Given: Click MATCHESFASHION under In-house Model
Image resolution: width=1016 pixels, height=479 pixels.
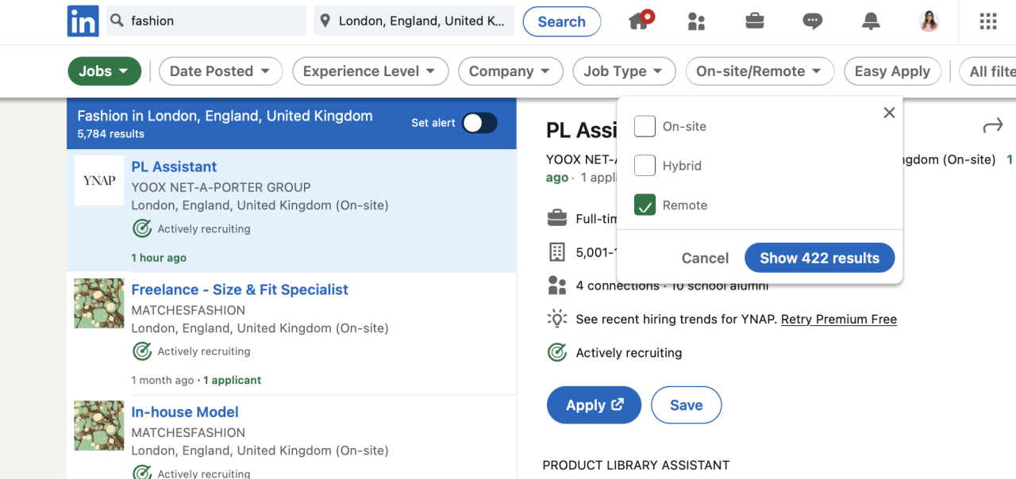Looking at the screenshot, I should point(188,432).
